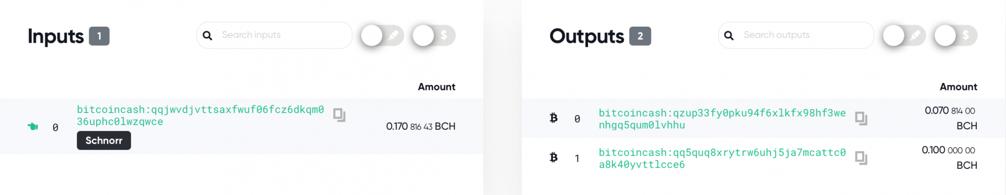This screenshot has width=1006, height=195.
Task: Click the magnifier icon in Search inputs
Action: 207,35
